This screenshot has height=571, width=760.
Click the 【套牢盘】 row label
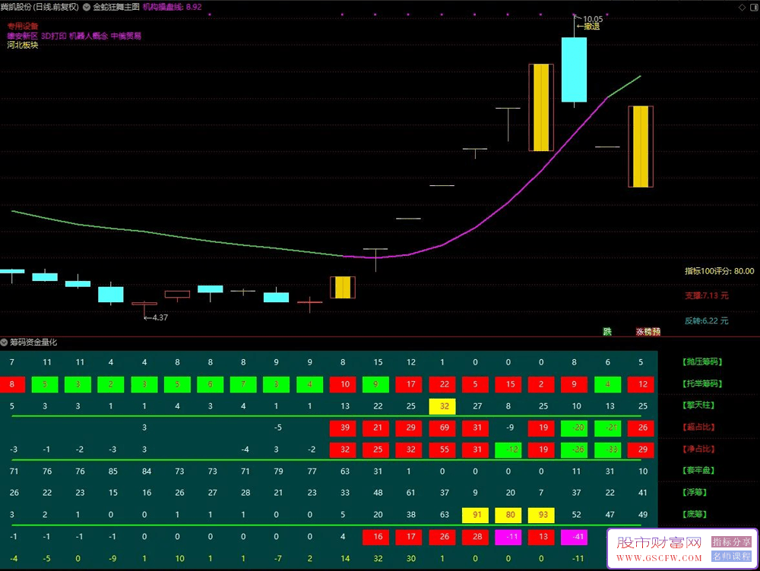(698, 470)
